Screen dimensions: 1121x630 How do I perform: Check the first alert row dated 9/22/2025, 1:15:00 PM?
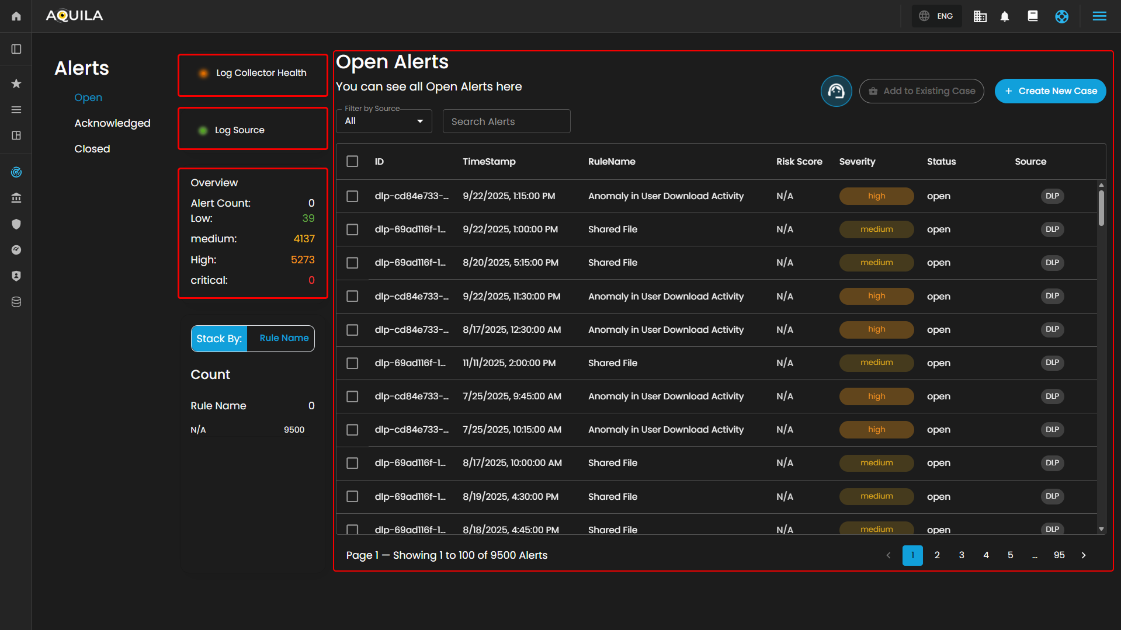tap(352, 196)
